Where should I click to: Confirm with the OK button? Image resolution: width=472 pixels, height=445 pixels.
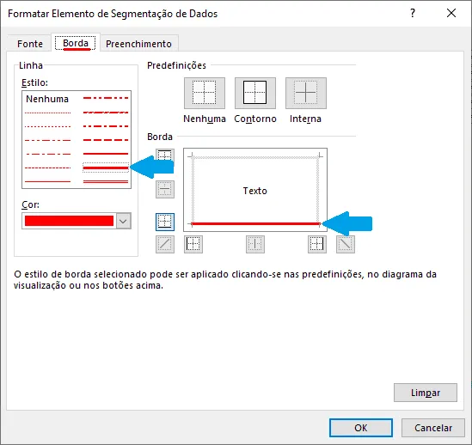point(361,428)
